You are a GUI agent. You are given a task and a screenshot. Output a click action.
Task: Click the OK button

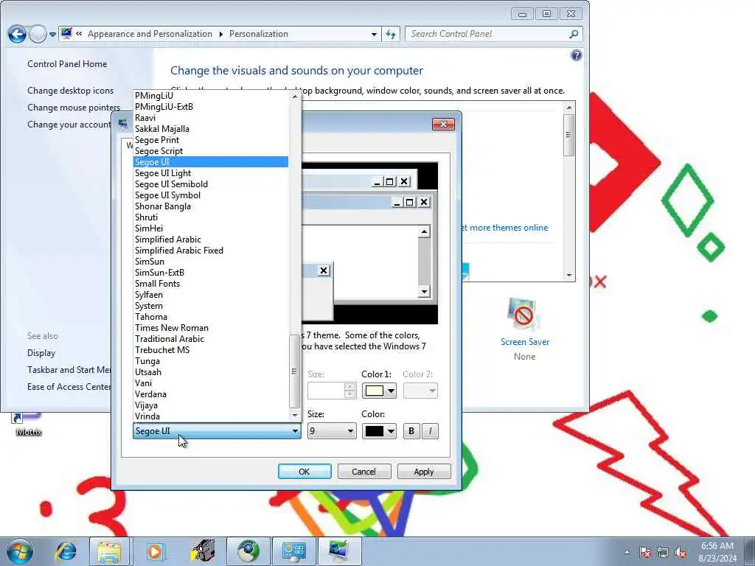click(305, 472)
